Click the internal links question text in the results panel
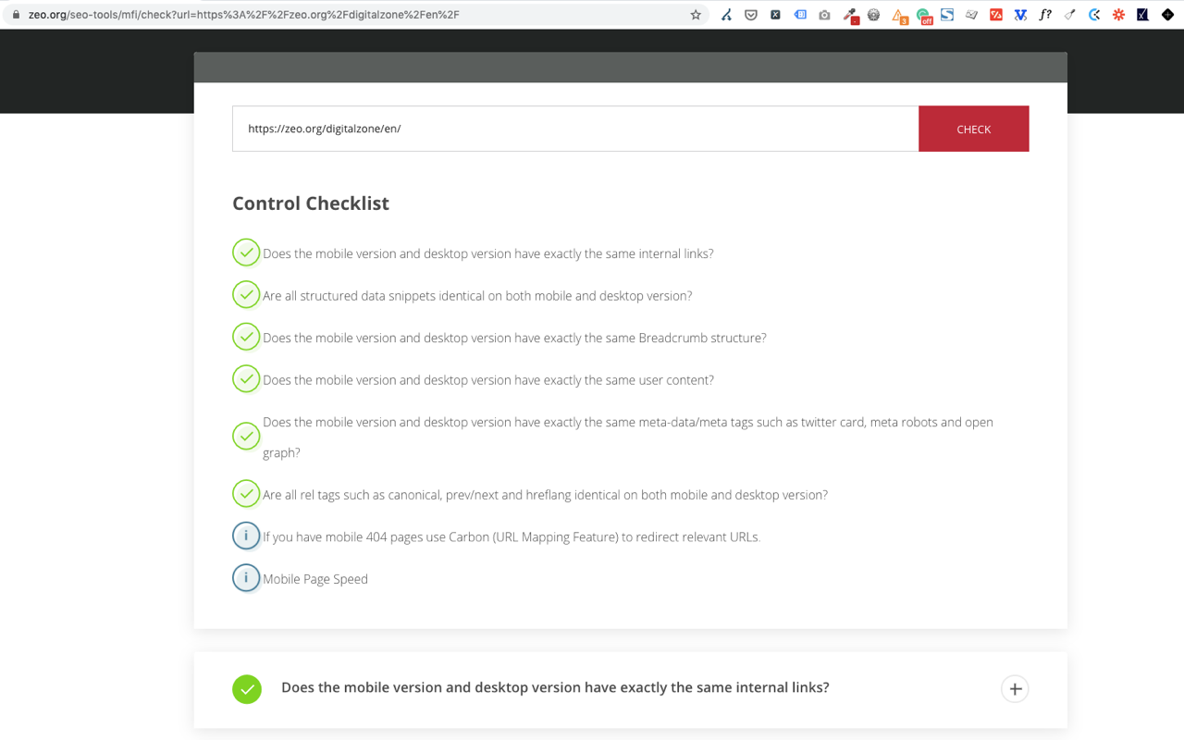Viewport: 1184px width, 740px height. point(555,687)
